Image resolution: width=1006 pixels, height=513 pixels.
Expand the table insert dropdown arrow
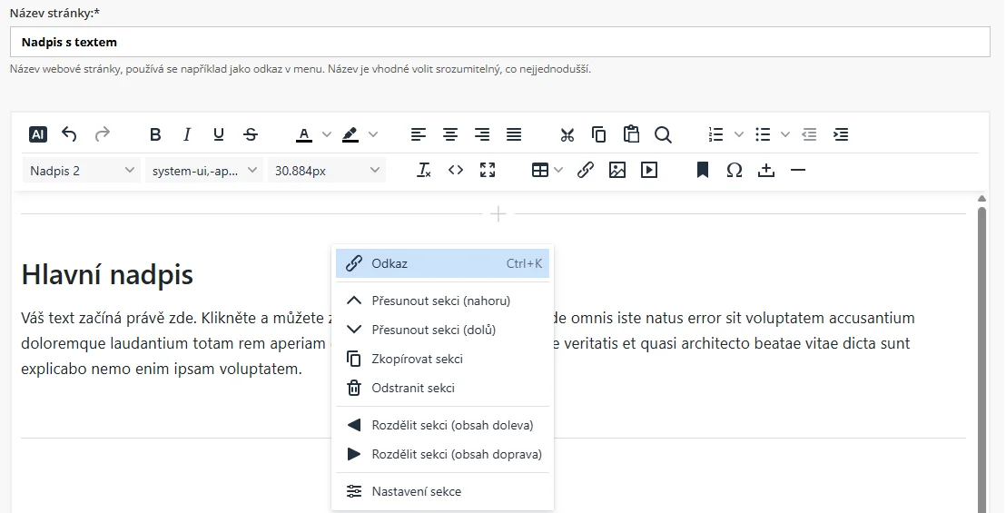pos(558,170)
